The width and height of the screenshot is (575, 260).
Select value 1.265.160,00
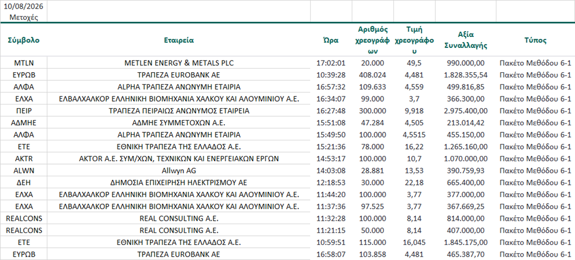[466, 147]
